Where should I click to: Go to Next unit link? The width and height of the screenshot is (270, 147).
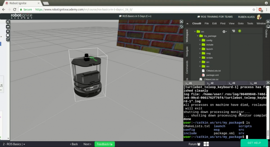[87, 144]
